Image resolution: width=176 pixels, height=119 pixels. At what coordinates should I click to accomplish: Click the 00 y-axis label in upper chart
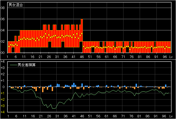[x=2, y=53]
